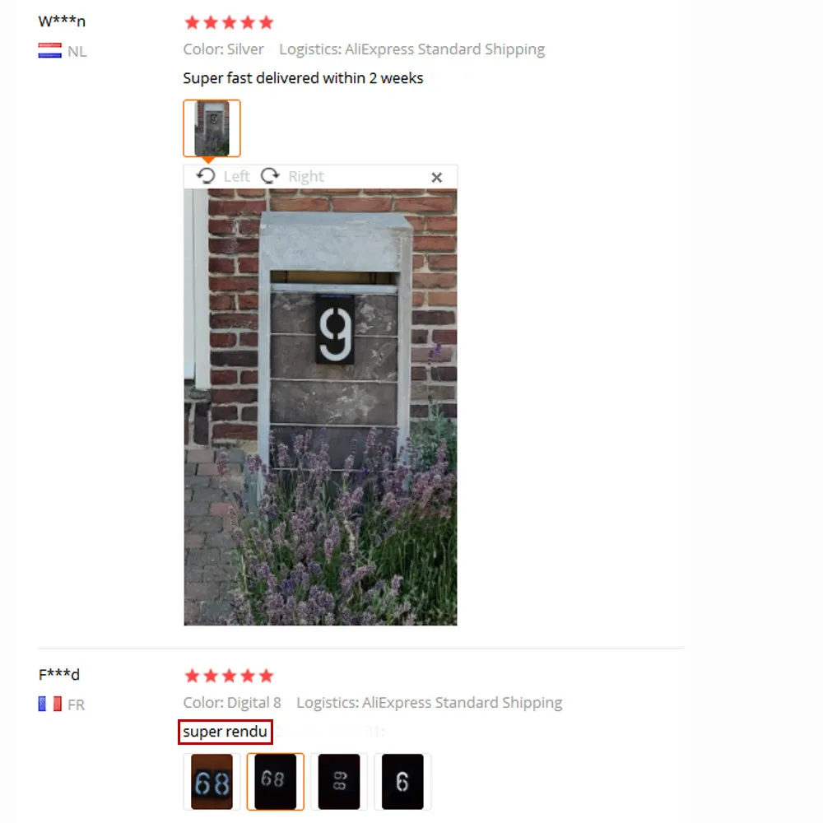Click 'Super fast delivered within 2 weeks' text
This screenshot has width=823, height=823.
tap(303, 78)
